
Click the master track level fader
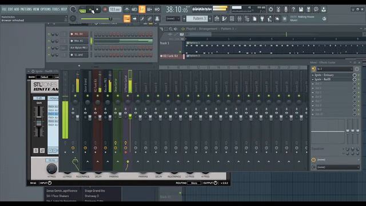pos(77,117)
